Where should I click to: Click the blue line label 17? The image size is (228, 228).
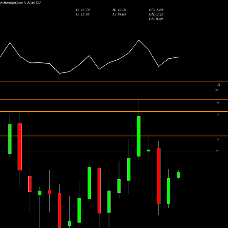click(217, 151)
